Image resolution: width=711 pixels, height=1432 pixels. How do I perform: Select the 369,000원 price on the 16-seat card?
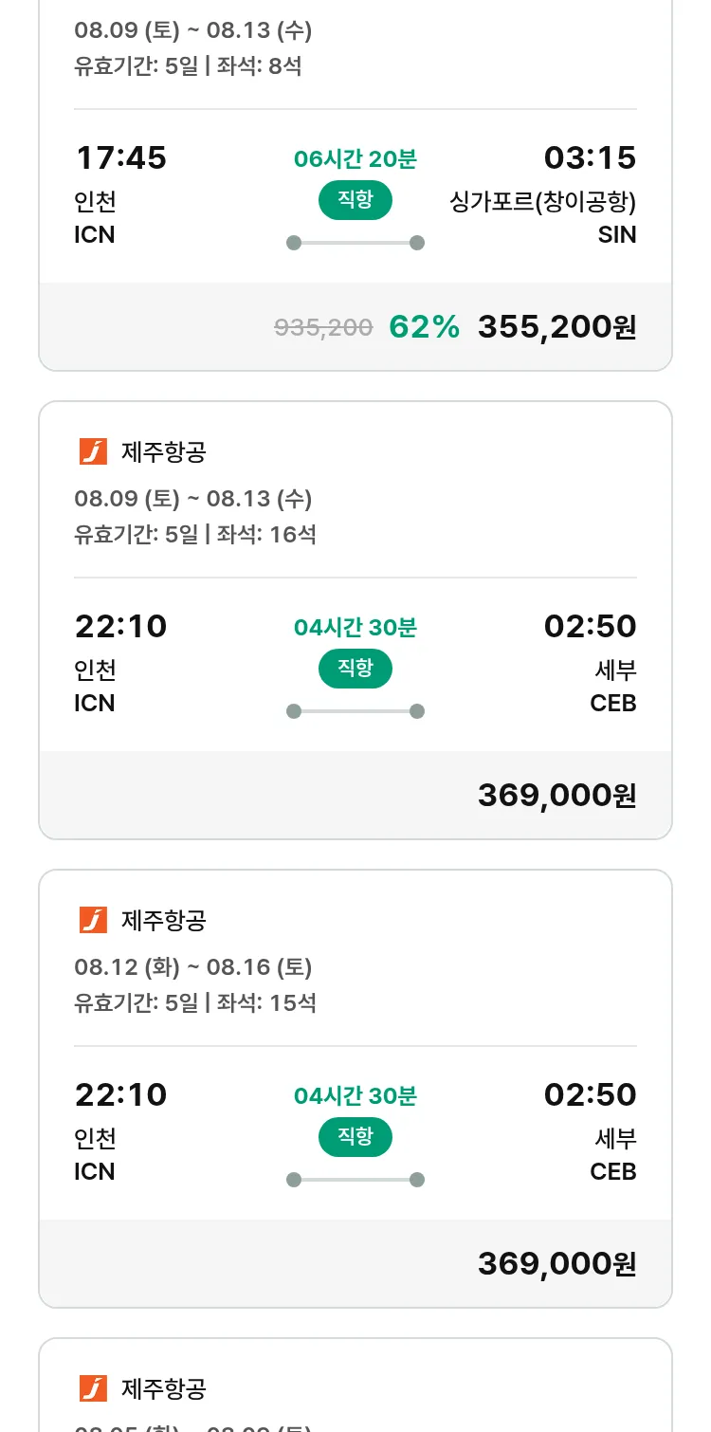point(556,796)
